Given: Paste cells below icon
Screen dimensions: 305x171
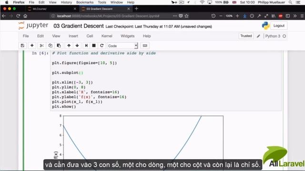Looking at the screenshot, I should (59, 46).
